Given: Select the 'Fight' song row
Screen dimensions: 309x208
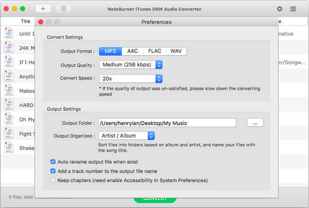Looking at the screenshot, I should (x=18, y=134).
